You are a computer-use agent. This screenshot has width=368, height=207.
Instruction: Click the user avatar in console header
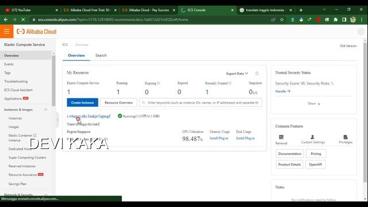point(361,32)
